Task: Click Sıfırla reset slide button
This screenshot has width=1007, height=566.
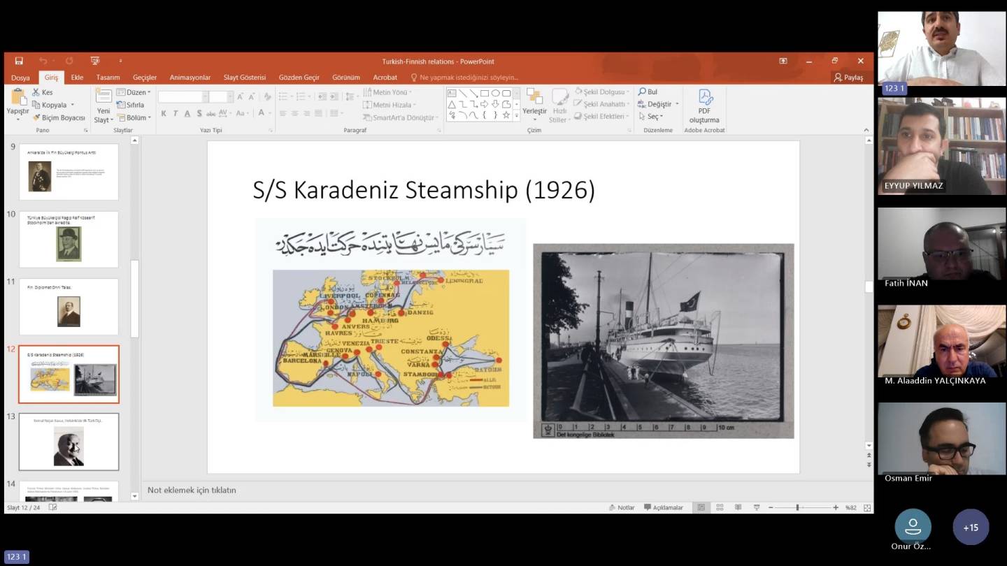Action: tap(130, 105)
